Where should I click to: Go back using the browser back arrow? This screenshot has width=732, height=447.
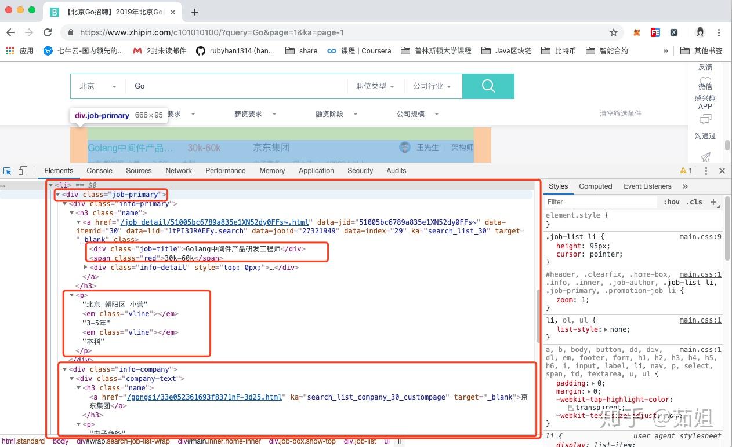[10, 32]
